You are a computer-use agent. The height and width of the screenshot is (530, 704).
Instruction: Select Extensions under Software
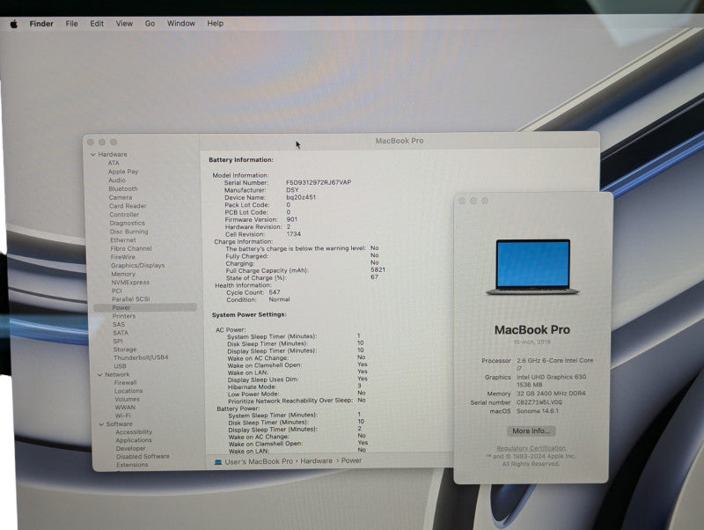(x=132, y=465)
